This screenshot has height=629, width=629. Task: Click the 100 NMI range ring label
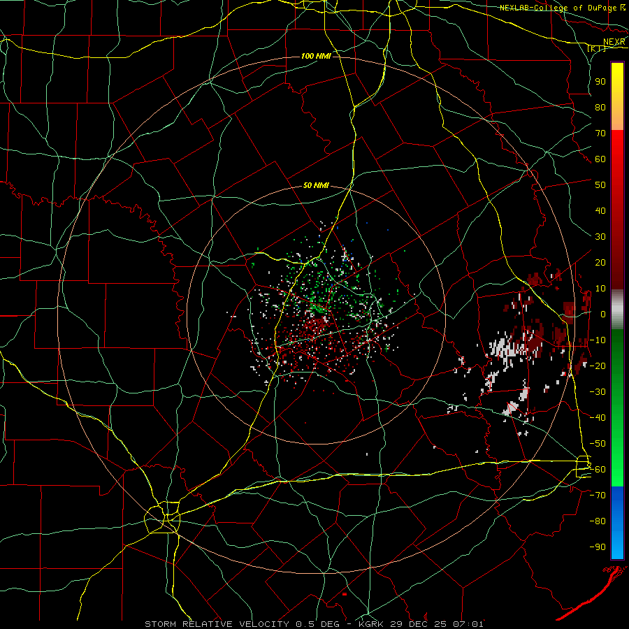coord(316,56)
